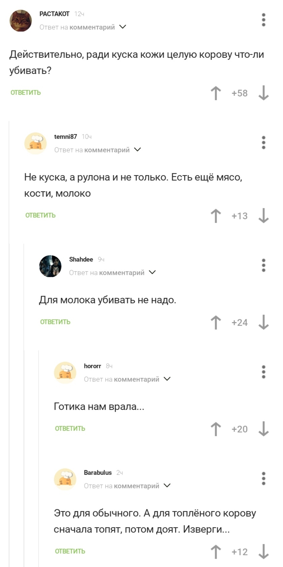Upvote hororr's comment 'Готика нам врала...'
283x567 pixels.
pos(216,429)
